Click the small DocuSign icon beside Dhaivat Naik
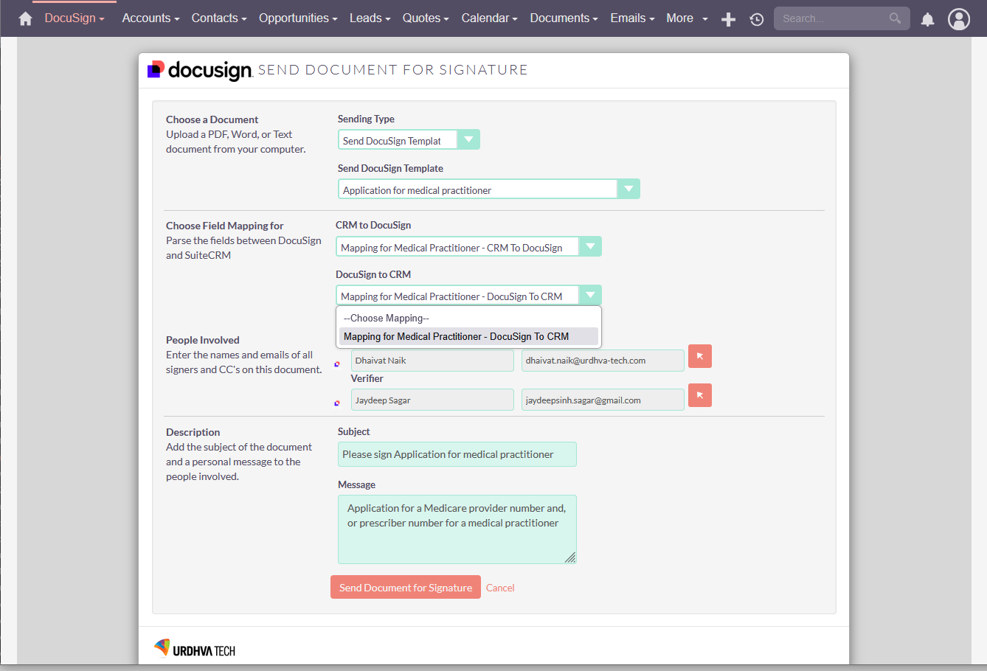The image size is (987, 671). tap(338, 363)
